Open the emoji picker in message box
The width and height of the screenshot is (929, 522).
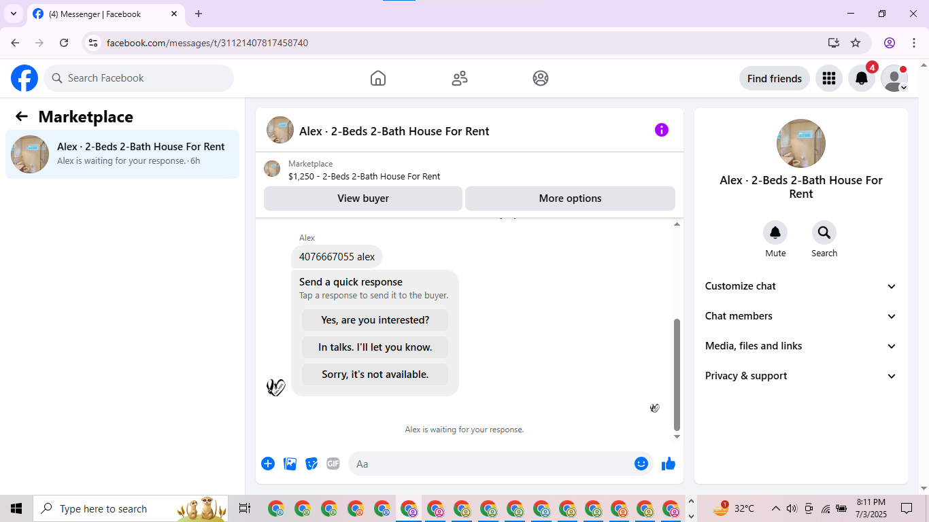click(x=641, y=464)
